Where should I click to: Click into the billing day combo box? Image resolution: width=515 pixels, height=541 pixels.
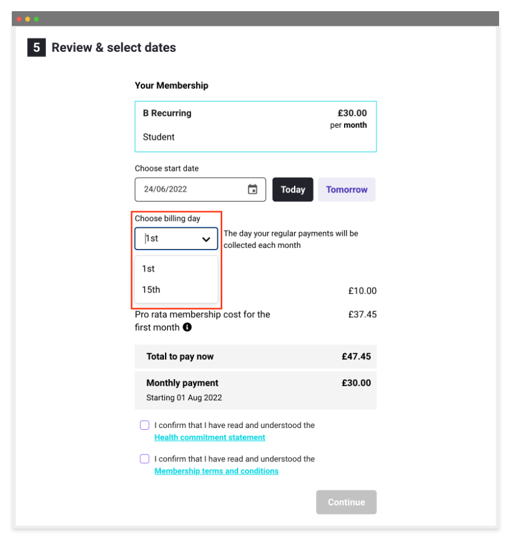click(176, 238)
